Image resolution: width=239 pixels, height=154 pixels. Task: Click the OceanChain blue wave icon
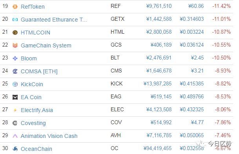coord(15,149)
